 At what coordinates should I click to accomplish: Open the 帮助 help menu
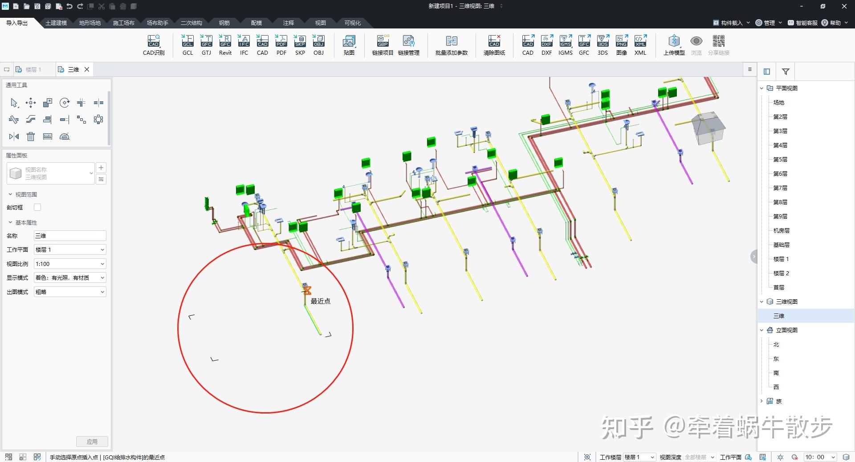835,23
